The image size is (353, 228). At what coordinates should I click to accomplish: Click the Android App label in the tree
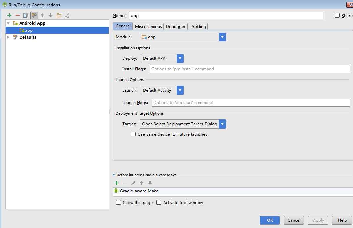coord(32,23)
